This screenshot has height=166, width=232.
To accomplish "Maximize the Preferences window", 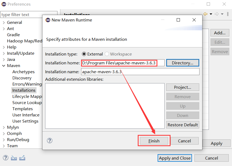I will click(x=208, y=4).
